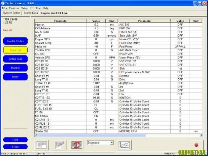
Task: Select the Stop Light SW row
Action: click(x=160, y=36)
